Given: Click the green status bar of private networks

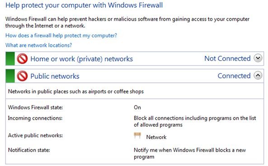Looking at the screenshot, I should (x=10, y=58).
